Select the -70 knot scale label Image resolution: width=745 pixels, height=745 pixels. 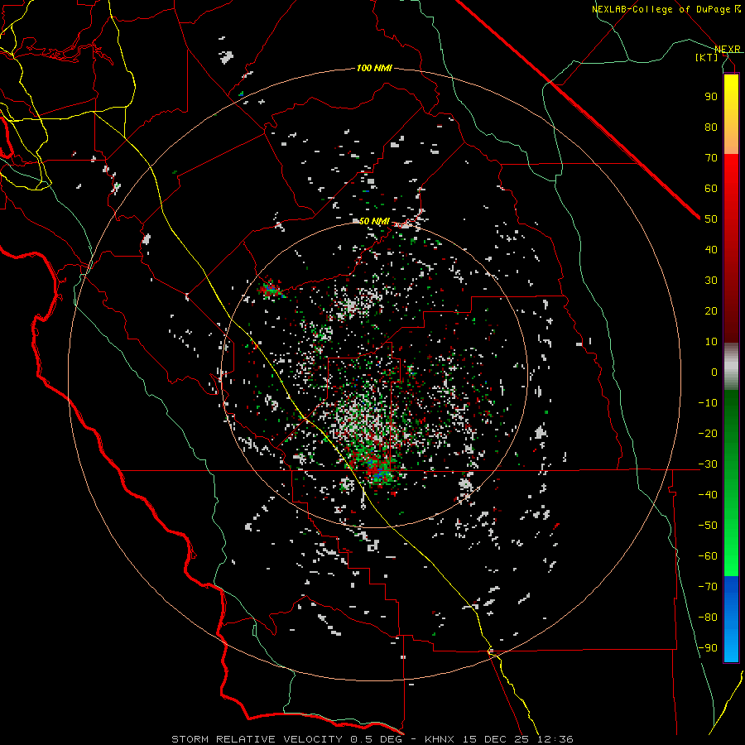708,587
